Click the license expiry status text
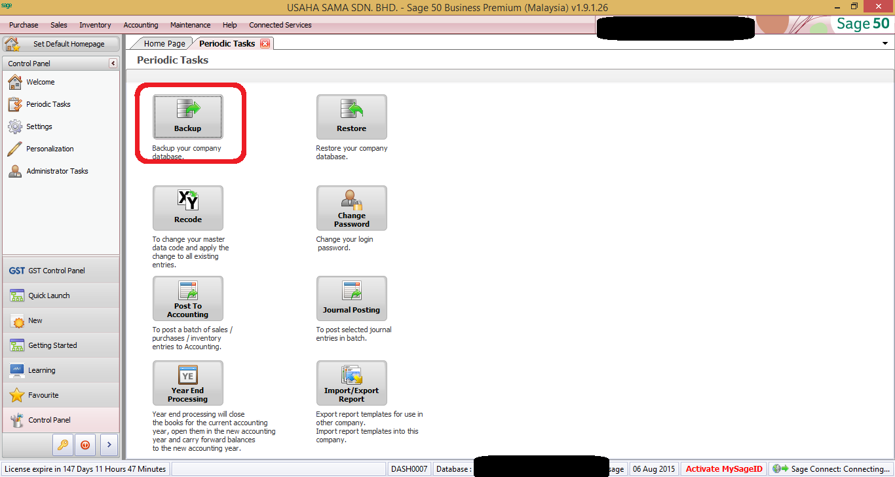The image size is (895, 477). coord(86,469)
